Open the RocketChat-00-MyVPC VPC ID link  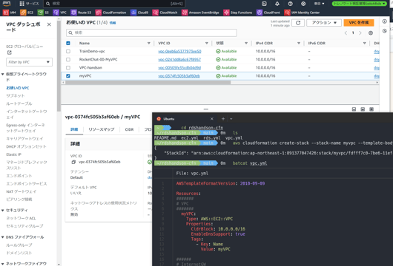pyautogui.click(x=179, y=59)
